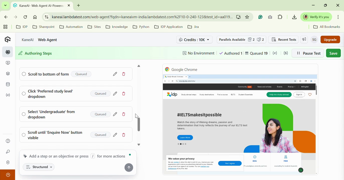Click the WhatsApp chat icon on idp page
344x180 pixels.
tap(301, 170)
